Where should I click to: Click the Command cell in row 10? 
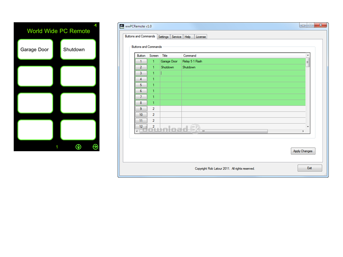click(244, 114)
